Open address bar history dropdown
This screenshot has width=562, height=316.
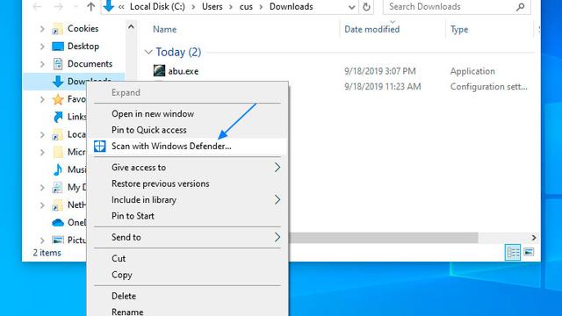click(x=351, y=7)
